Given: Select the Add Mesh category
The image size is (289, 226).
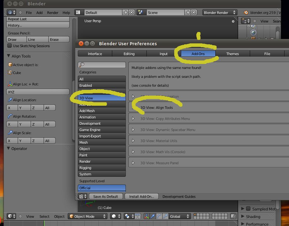Looking at the screenshot, I should click(x=102, y=110).
